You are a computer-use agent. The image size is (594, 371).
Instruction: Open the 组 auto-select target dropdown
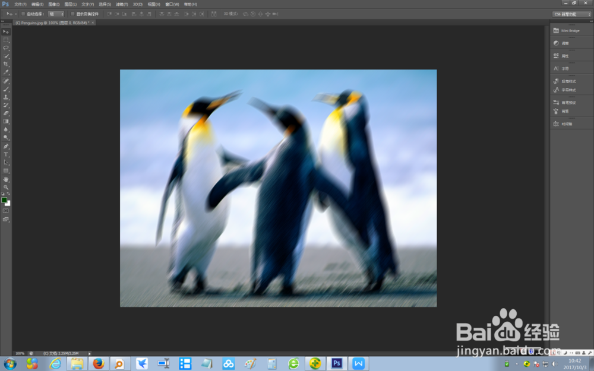point(56,14)
